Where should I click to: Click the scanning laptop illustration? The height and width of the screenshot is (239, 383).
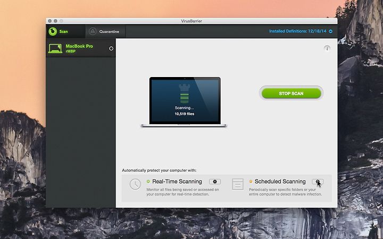coord(184,102)
